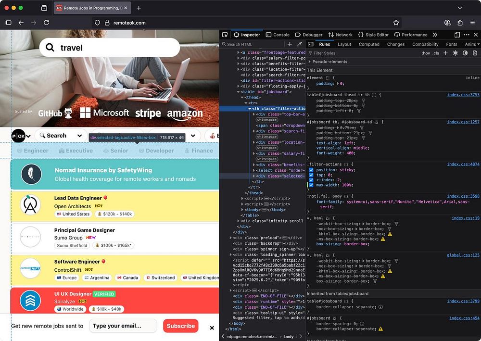
Task: Toggle light color scheme simulation sun icon
Action: pyautogui.click(x=455, y=53)
